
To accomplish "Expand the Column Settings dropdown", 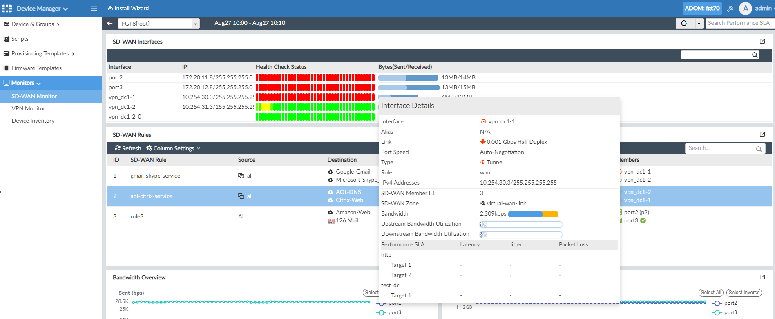I will (x=174, y=148).
